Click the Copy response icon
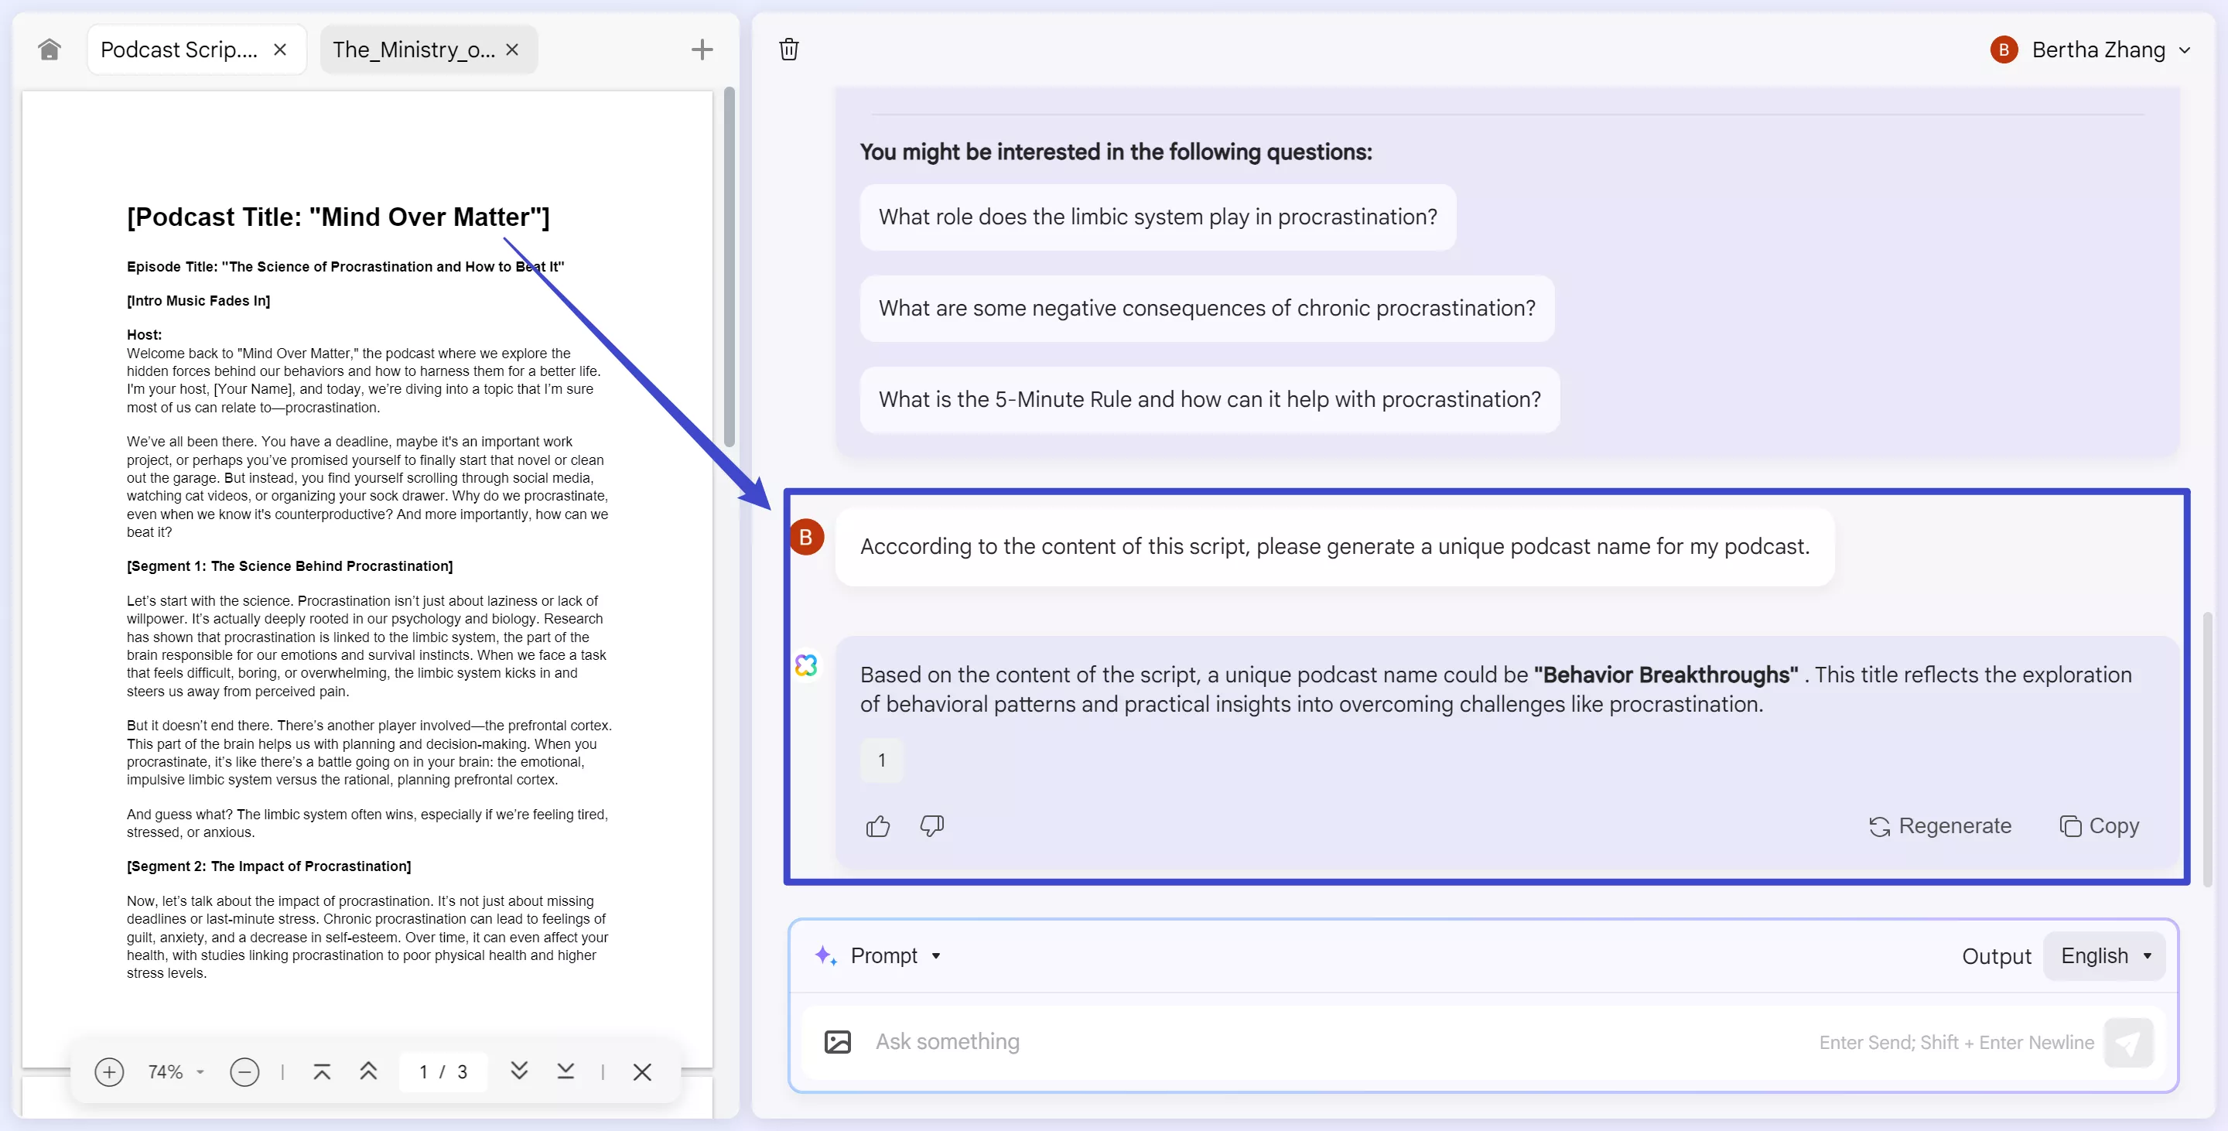This screenshot has width=2228, height=1131. click(2069, 827)
